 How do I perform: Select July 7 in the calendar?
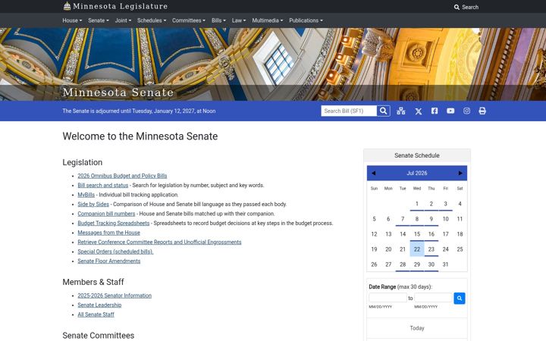point(403,219)
